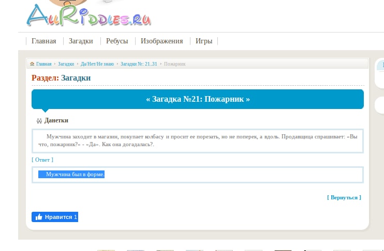Screen dimensions: 384x251
Task: Go to Загадки №: 21..31 breadcrumb
Action: pyautogui.click(x=139, y=64)
